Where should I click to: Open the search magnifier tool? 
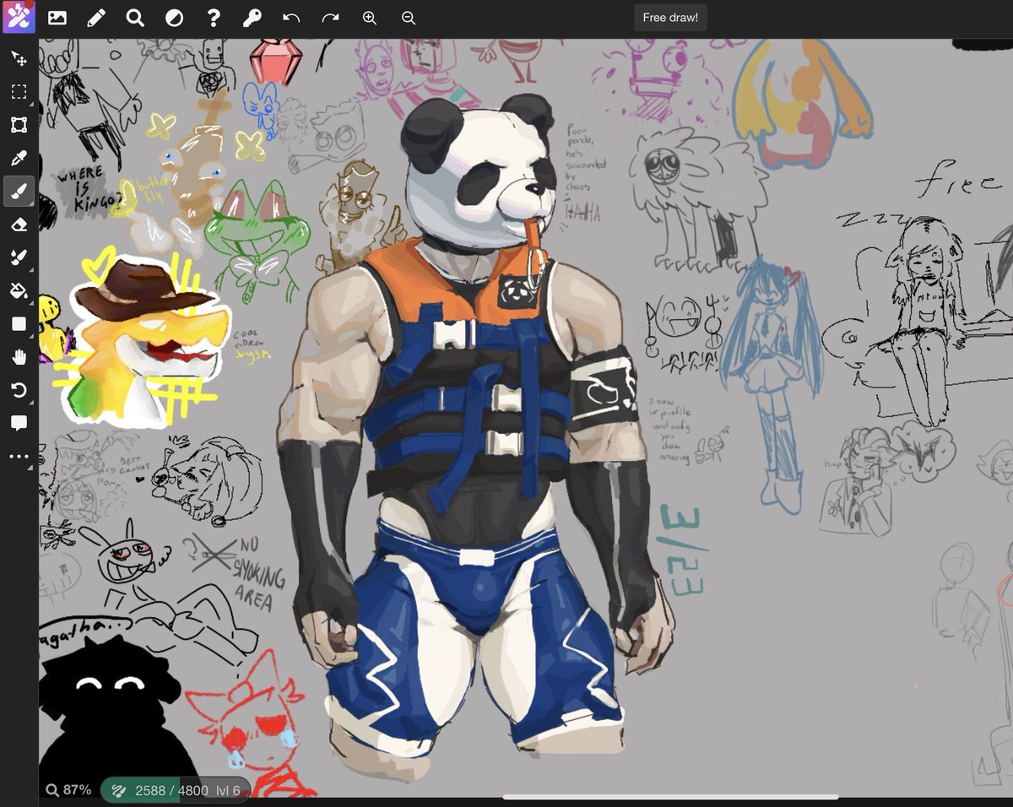coord(135,18)
